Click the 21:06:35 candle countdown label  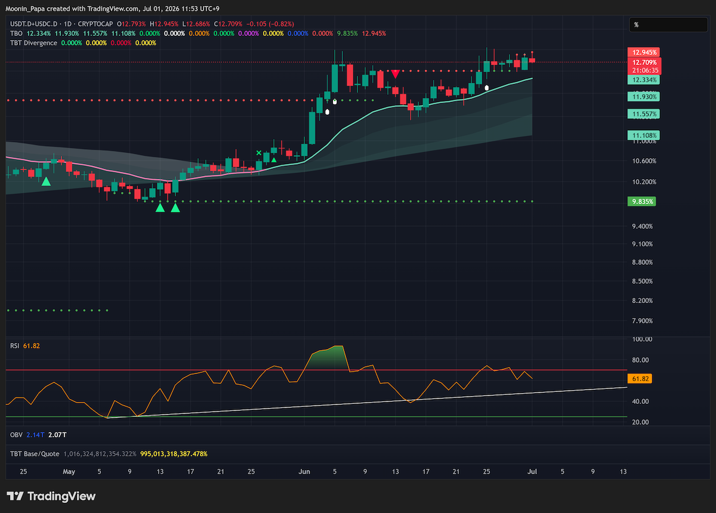click(x=644, y=70)
